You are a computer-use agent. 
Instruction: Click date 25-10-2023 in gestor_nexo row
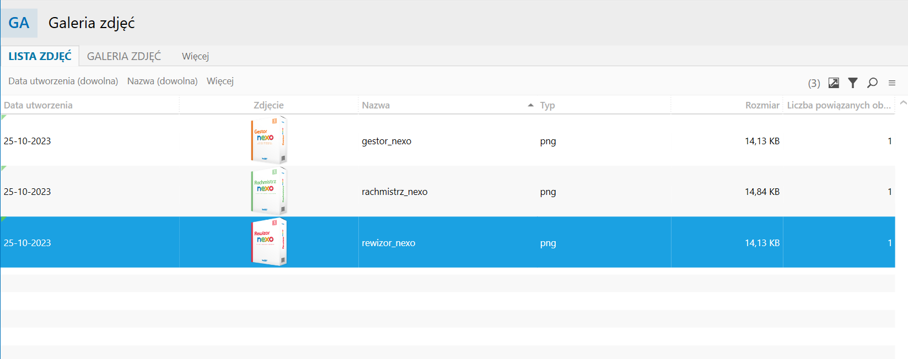point(28,141)
